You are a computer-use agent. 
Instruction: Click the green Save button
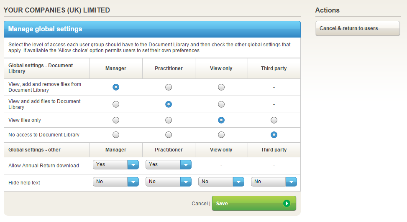click(x=253, y=203)
